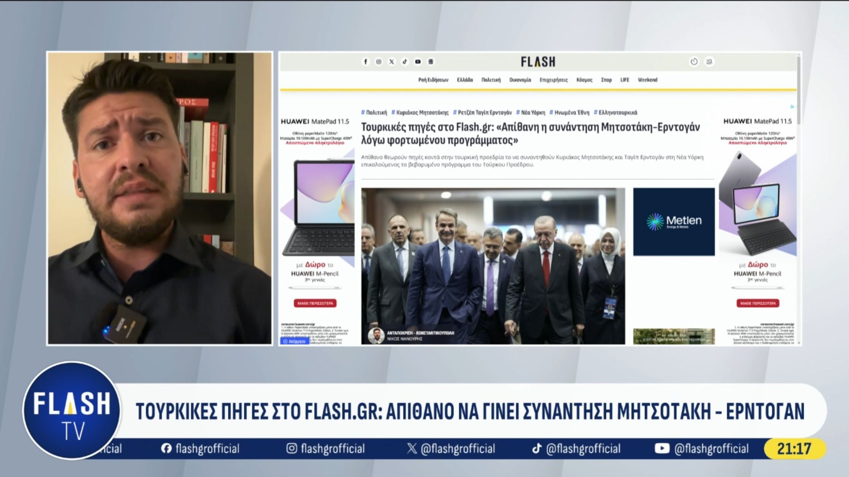Click the Facebook icon in the bottom ticker
The image size is (849, 477).
(166, 449)
